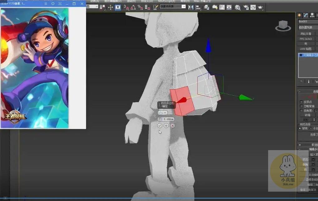Enable the 按角度 checkbox
This screenshot has height=201, width=318.
tap(301, 111)
